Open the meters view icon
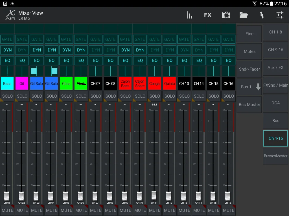 click(189, 15)
